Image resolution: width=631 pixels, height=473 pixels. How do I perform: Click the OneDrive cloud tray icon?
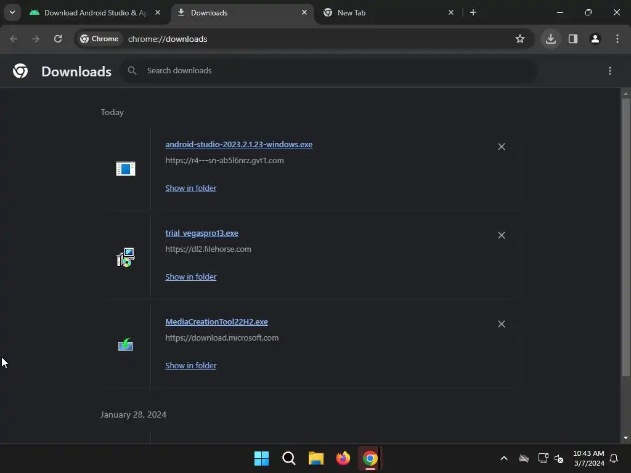click(x=524, y=458)
